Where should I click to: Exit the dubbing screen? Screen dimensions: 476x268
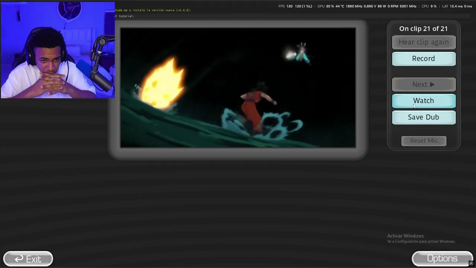pos(28,259)
